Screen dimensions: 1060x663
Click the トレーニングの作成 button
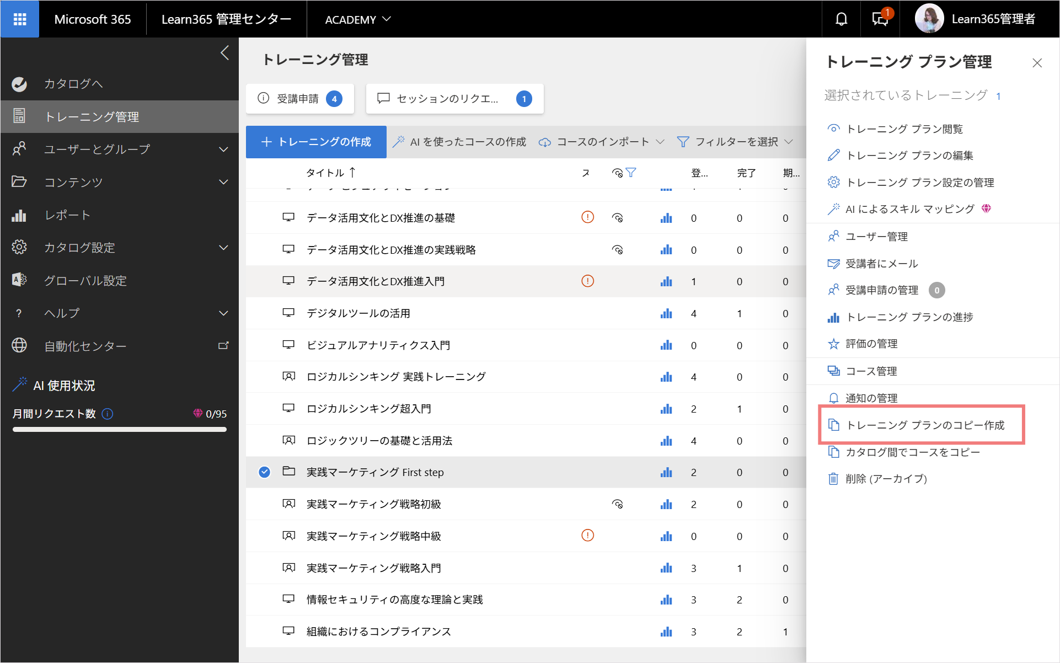pos(316,142)
